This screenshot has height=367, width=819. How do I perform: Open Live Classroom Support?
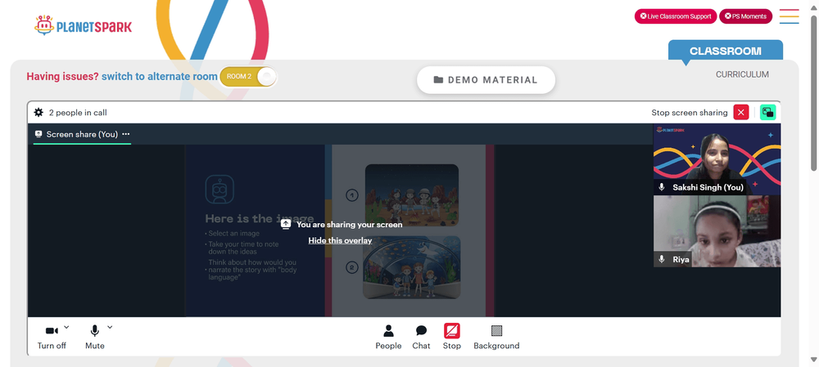(676, 16)
